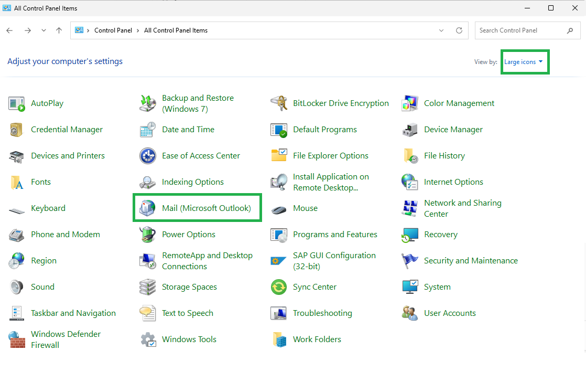This screenshot has width=586, height=382.
Task: Open the Phone and Modem icon
Action: click(x=16, y=235)
